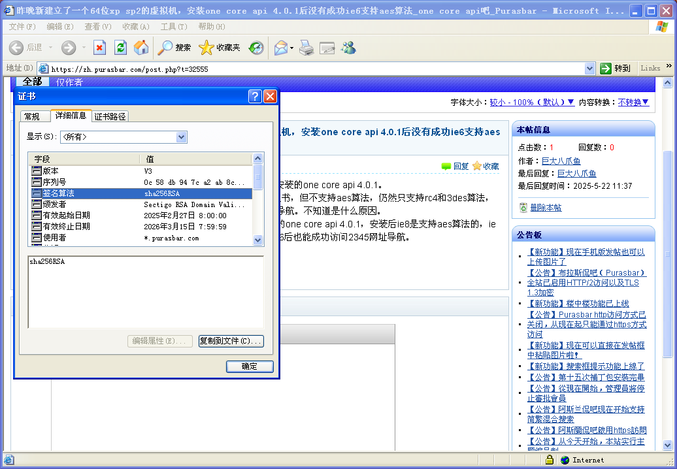
Task: Open the 文件(F) menu
Action: tap(22, 27)
